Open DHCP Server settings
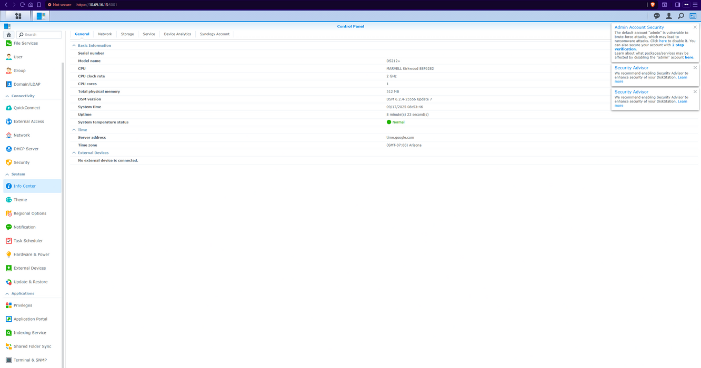The width and height of the screenshot is (701, 368). pyautogui.click(x=32, y=149)
